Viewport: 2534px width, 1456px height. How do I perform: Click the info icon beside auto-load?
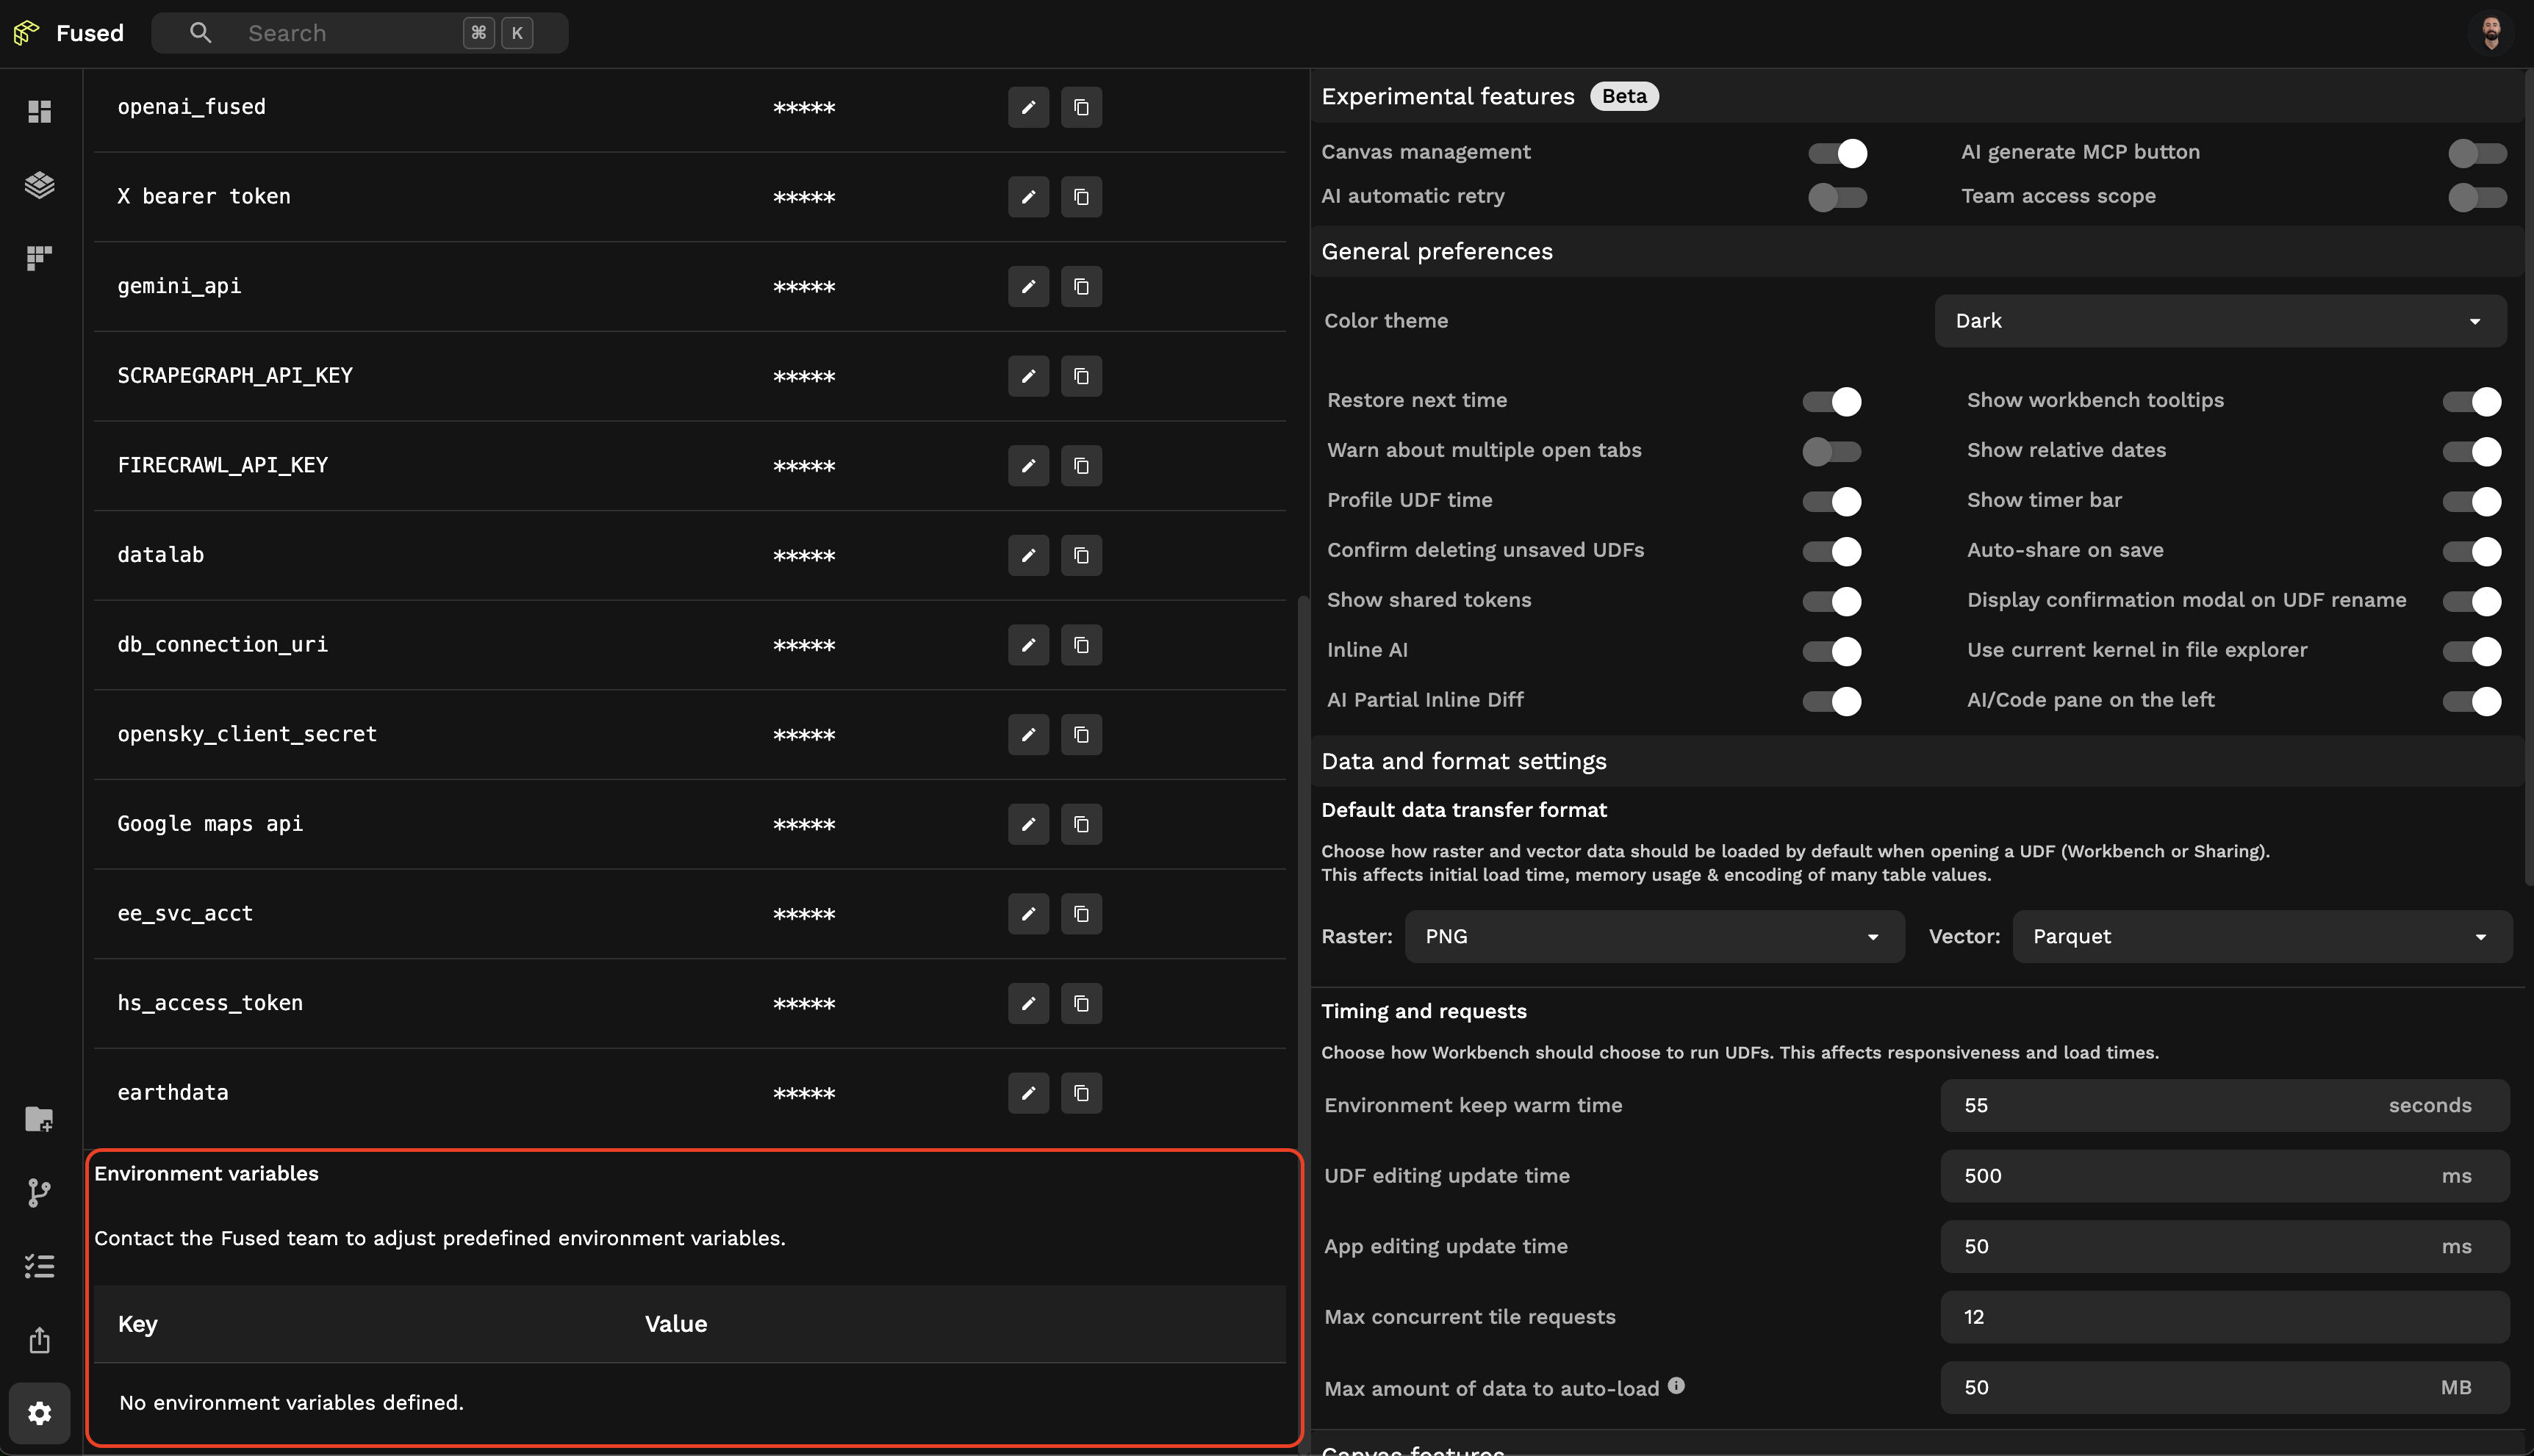click(x=1676, y=1385)
